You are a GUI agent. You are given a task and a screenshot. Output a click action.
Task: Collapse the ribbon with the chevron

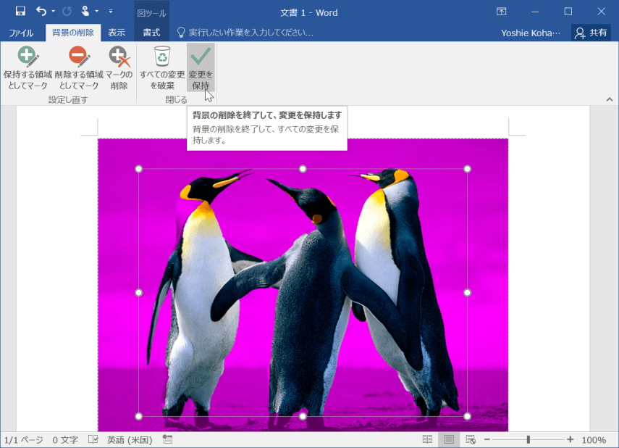click(x=610, y=99)
